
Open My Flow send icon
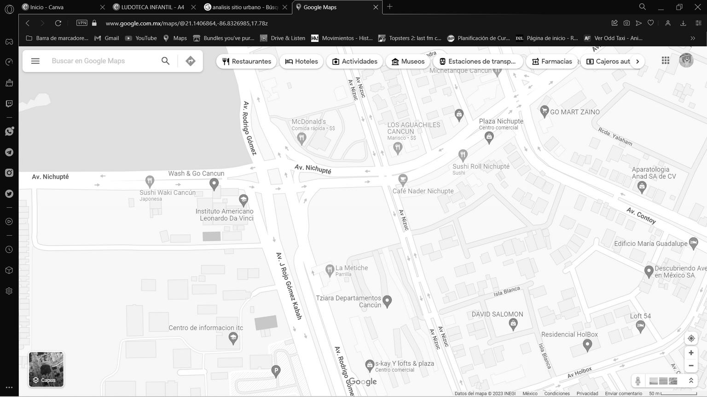[638, 23]
